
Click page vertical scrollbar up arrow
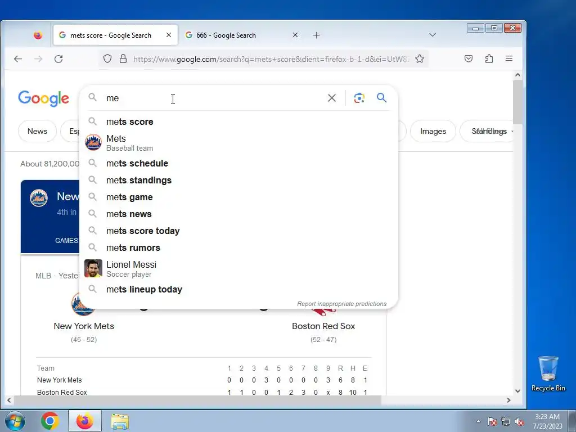(517, 75)
